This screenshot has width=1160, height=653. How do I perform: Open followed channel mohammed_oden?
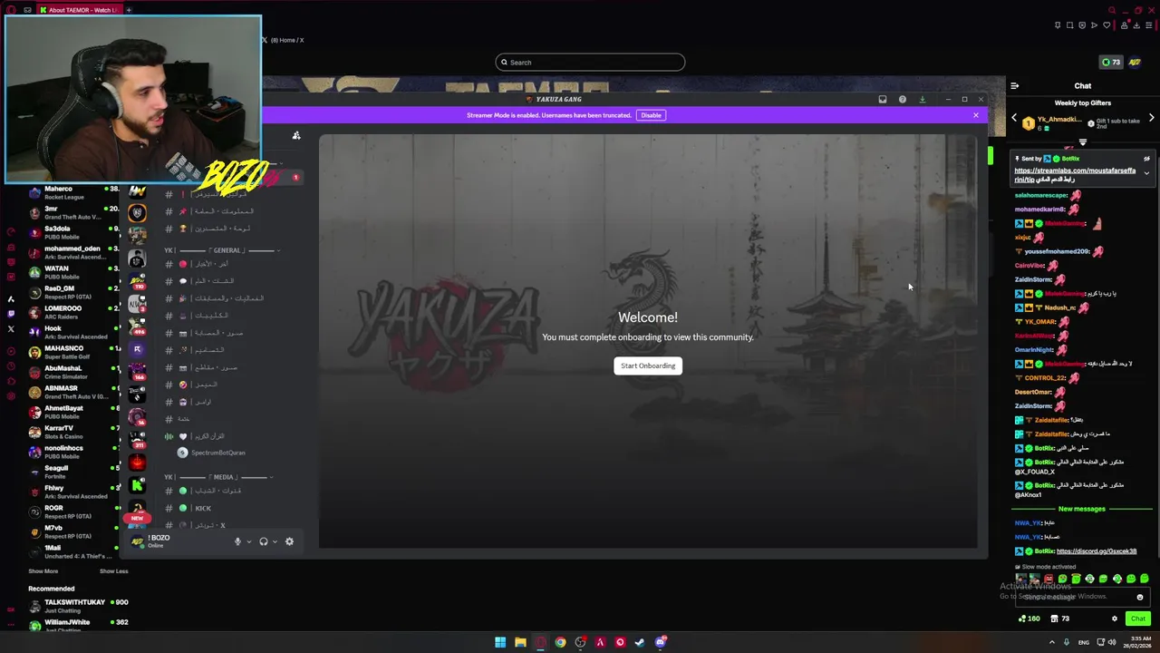[74, 252]
